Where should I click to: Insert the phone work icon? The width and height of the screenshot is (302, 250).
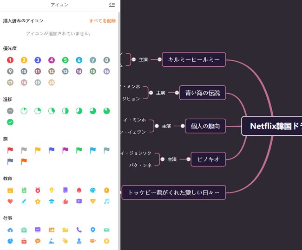point(79,230)
